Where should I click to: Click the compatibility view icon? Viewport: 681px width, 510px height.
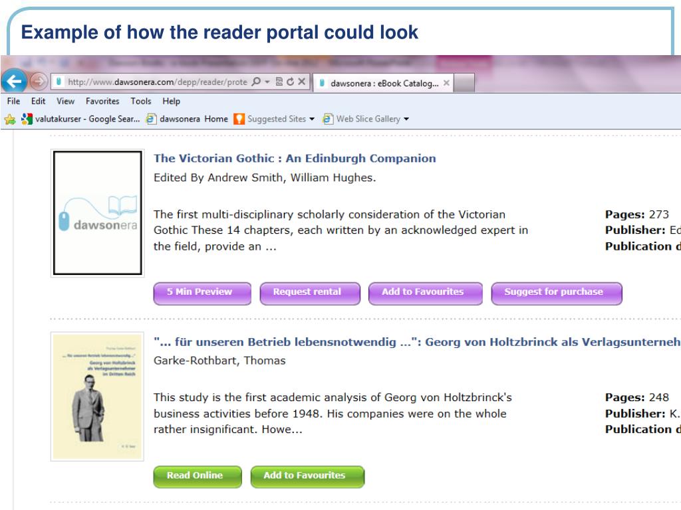(x=279, y=82)
